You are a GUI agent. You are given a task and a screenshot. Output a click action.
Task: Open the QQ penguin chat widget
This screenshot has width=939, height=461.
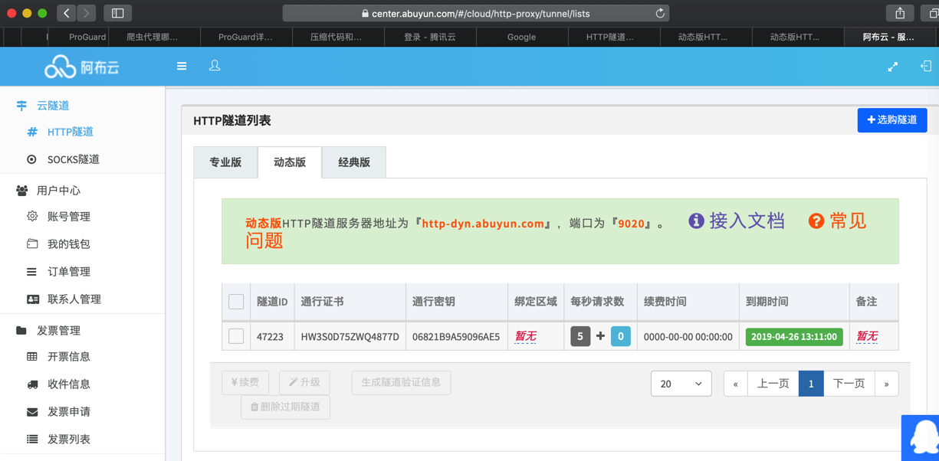[x=922, y=438]
